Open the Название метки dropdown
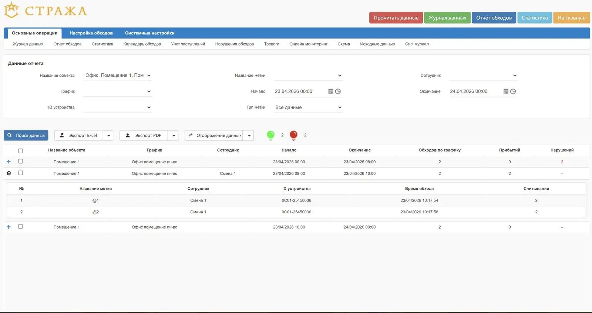592x313 pixels. tap(308, 76)
